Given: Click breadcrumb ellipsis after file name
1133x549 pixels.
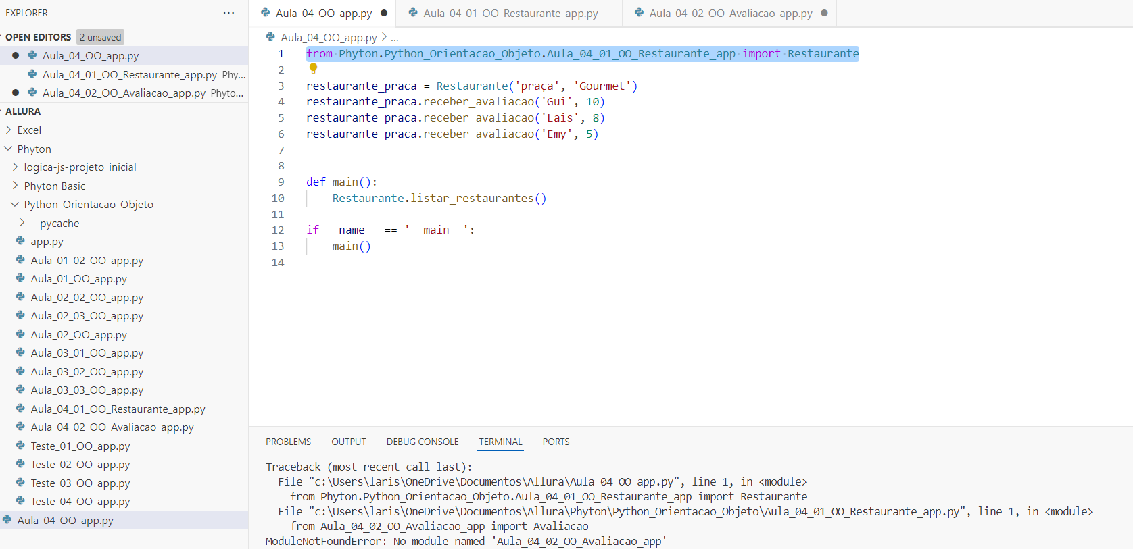Looking at the screenshot, I should 395,38.
